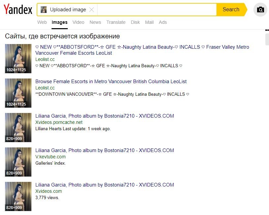Open the Translate tab
This screenshot has height=215, width=269.
click(116, 22)
